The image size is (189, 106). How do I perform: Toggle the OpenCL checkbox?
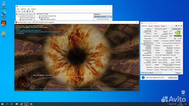tap(155, 67)
